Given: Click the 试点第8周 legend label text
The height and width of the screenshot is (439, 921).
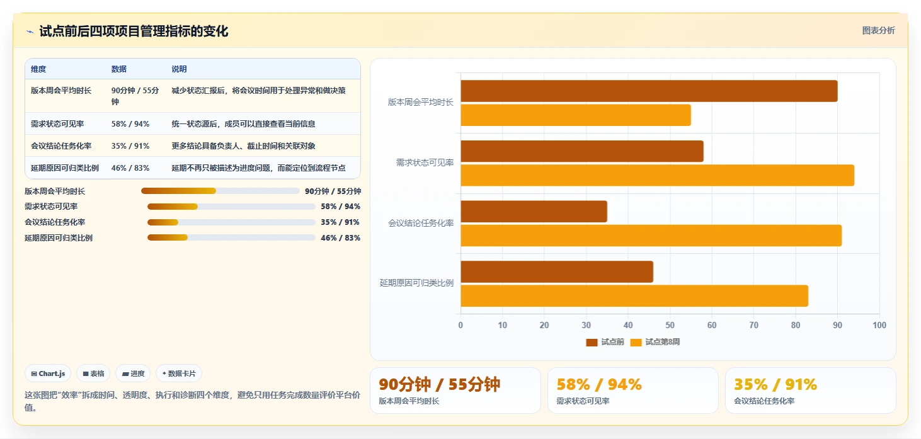Looking at the screenshot, I should click(662, 342).
